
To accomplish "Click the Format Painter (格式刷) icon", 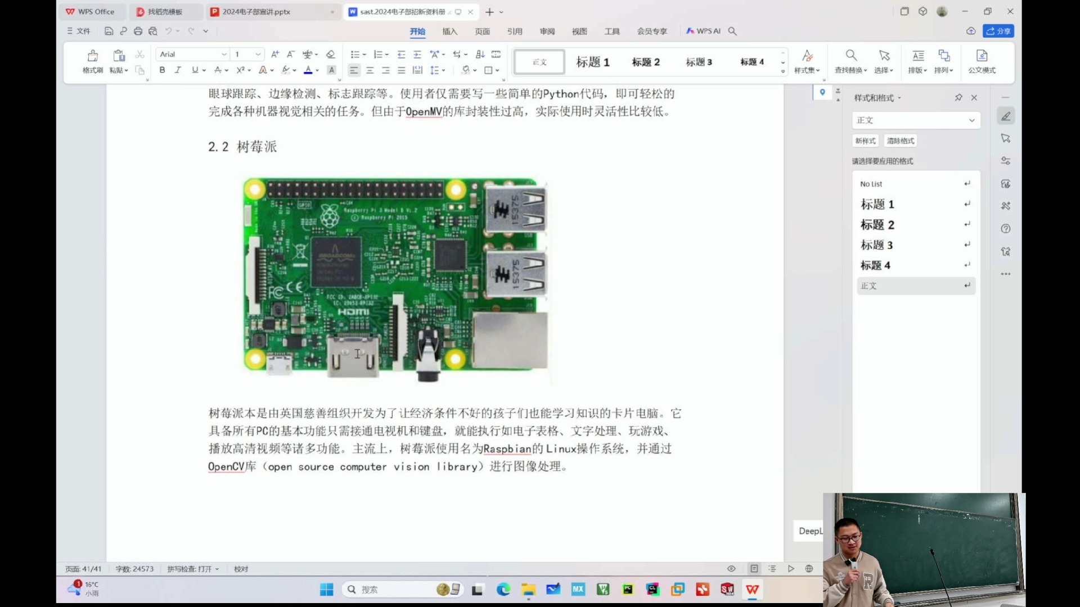I will (x=93, y=56).
